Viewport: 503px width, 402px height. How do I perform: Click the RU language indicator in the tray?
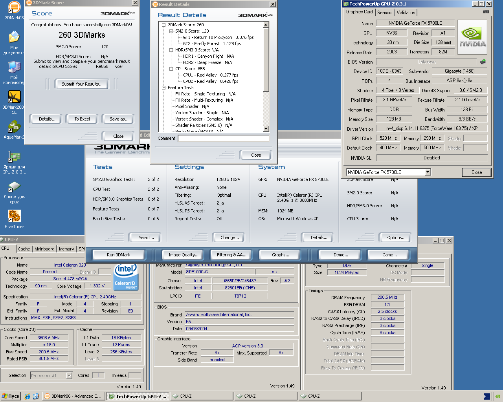(486, 397)
